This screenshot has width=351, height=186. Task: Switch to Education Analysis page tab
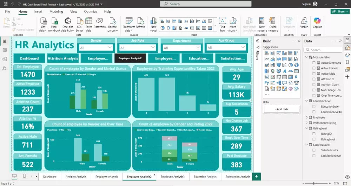coord(205,177)
